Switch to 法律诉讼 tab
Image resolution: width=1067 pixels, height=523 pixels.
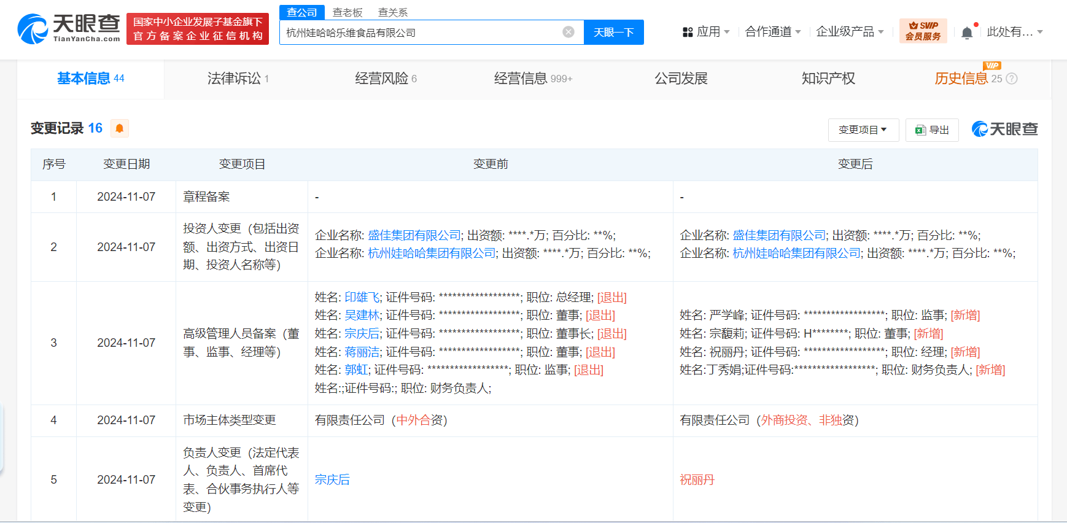[238, 79]
